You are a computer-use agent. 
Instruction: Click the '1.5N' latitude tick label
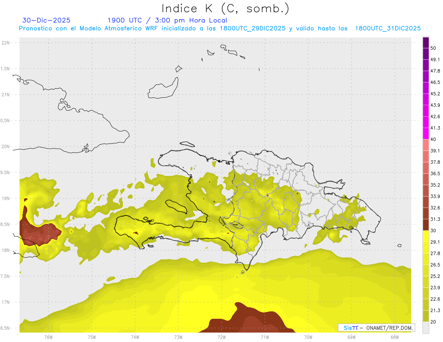click(5, 69)
